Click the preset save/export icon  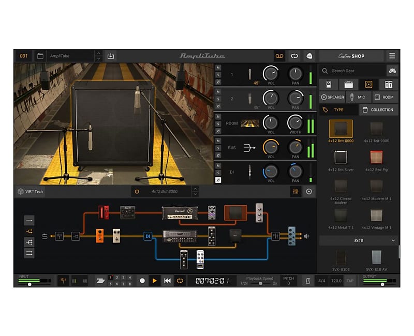110,55
